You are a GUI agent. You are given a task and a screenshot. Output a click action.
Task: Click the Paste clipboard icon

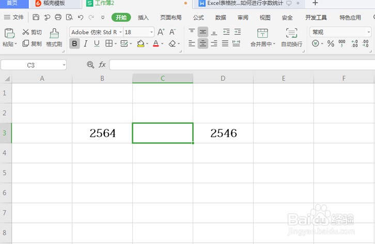10,33
